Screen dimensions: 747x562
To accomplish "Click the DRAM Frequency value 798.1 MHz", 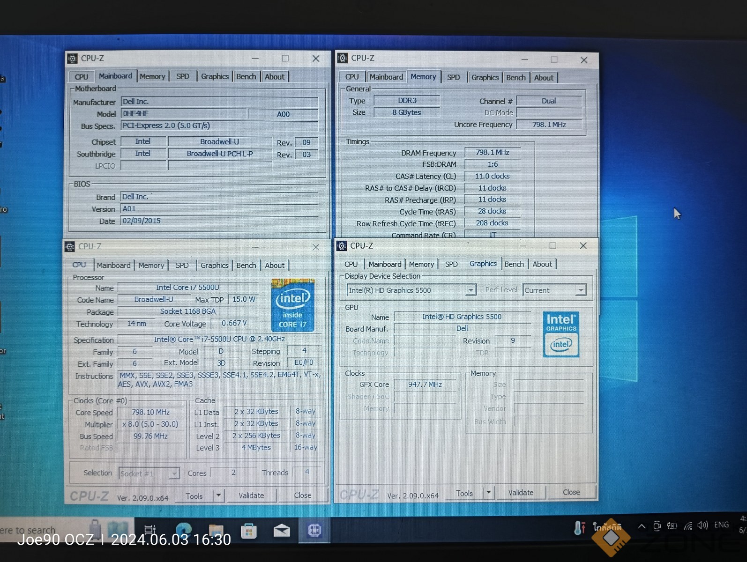I will click(x=493, y=153).
